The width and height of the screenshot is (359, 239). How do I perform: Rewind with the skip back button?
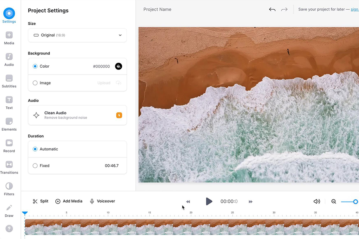[x=188, y=202]
